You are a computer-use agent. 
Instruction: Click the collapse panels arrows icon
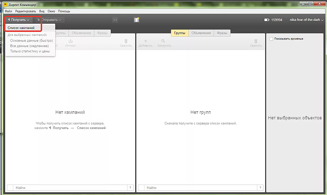(115, 20)
